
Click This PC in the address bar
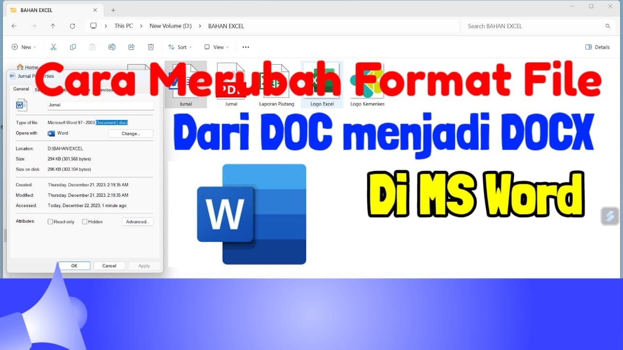(124, 26)
